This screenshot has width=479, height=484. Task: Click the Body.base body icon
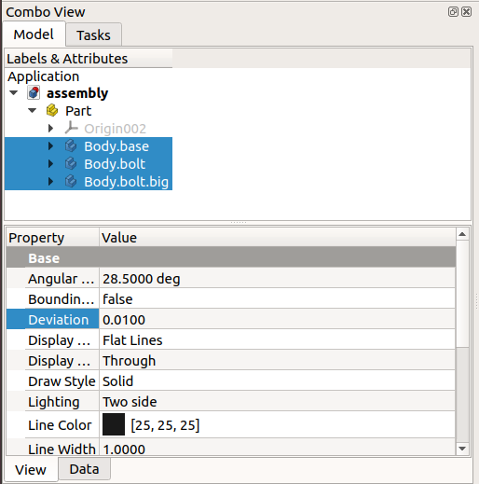point(71,145)
